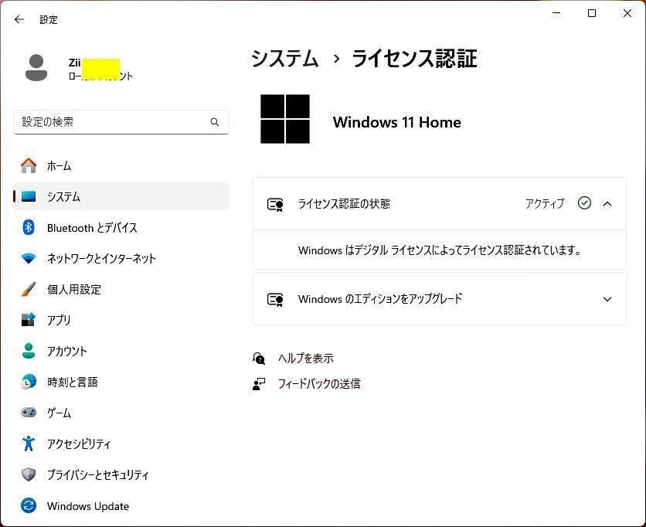Select the Bluetooth とデバイス icon
646x527 pixels.
pyautogui.click(x=28, y=227)
